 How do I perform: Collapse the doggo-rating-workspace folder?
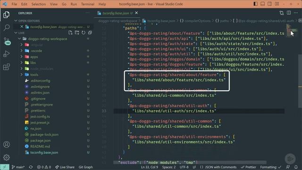(x=19, y=39)
